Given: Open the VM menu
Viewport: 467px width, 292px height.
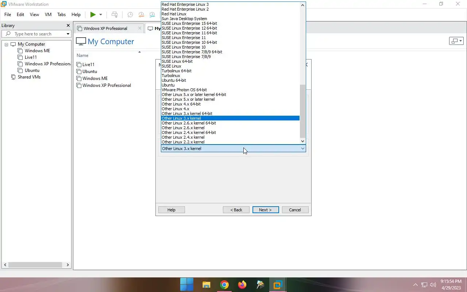Looking at the screenshot, I should (48, 15).
